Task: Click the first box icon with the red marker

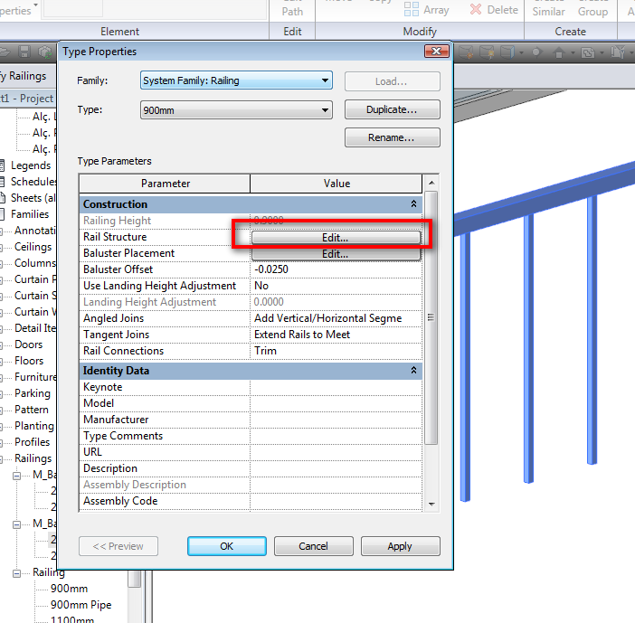Action: 466,52
